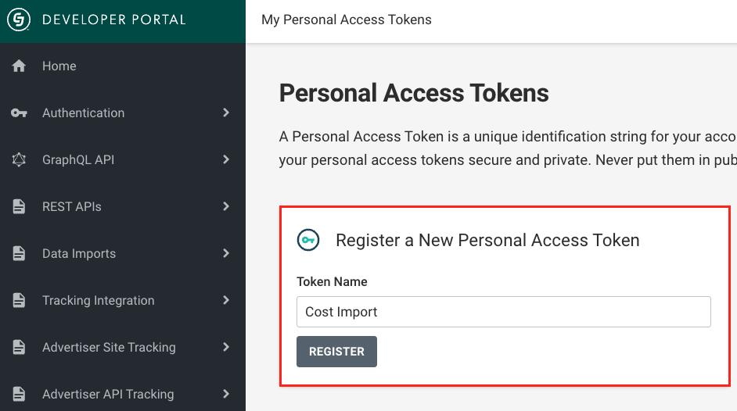Click the Advertiser API Tracking document icon
Viewport: 737px width, 411px height.
[x=19, y=395]
